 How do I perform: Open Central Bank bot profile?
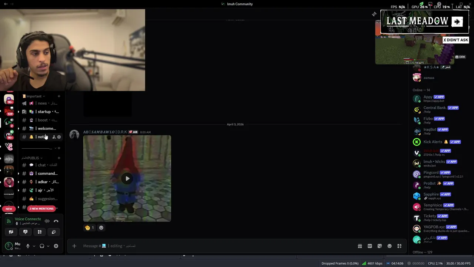tap(441, 109)
